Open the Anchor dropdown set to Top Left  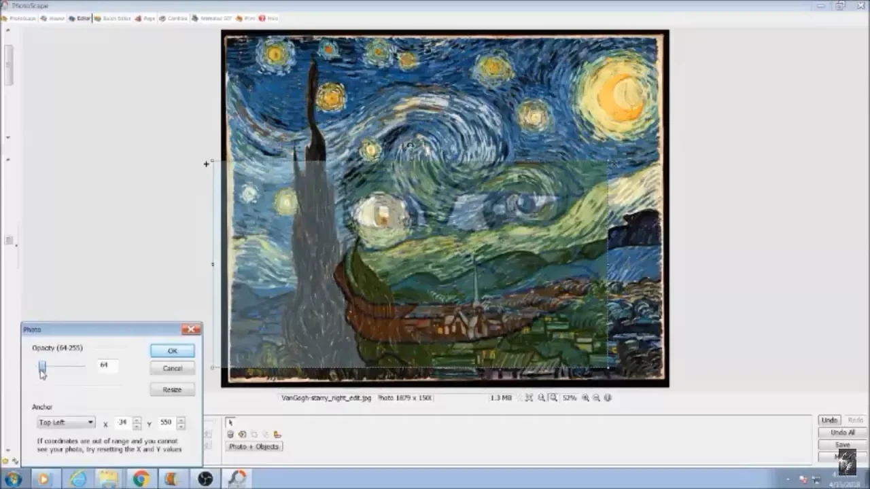coord(65,422)
